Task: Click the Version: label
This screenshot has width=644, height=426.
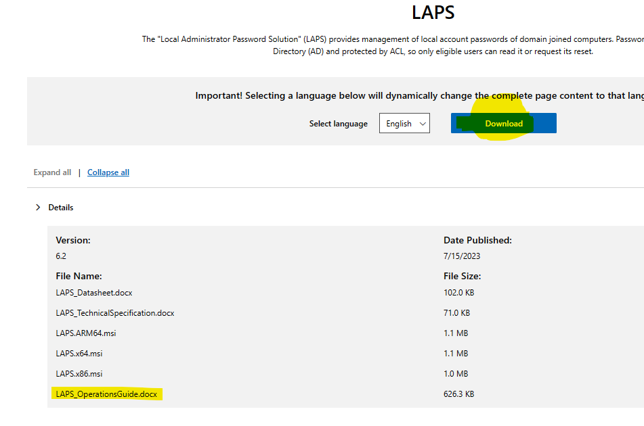Action: tap(73, 240)
